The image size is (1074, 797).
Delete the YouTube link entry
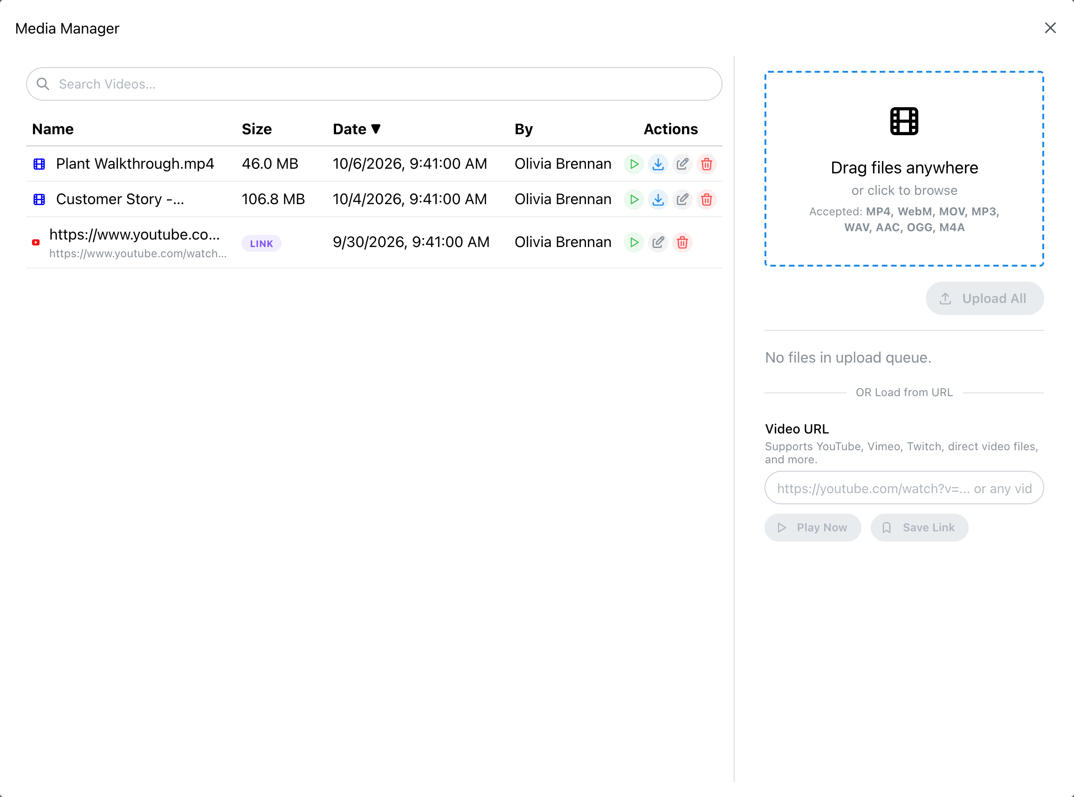(682, 242)
